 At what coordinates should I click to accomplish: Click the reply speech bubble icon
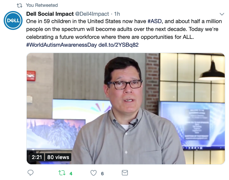30,173
